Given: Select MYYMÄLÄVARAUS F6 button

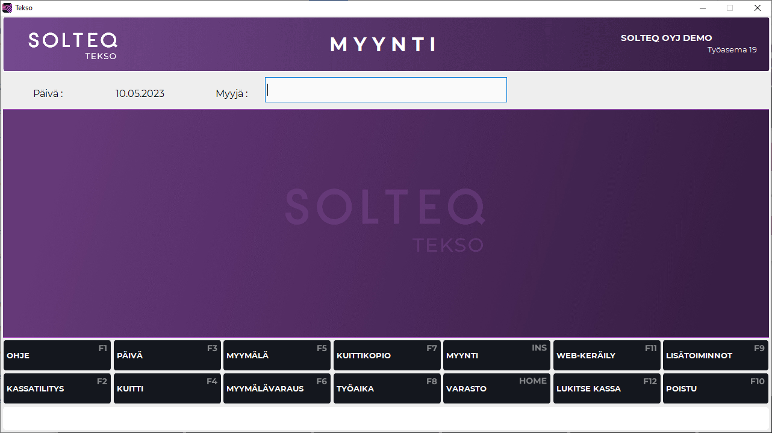Looking at the screenshot, I should click(x=276, y=388).
